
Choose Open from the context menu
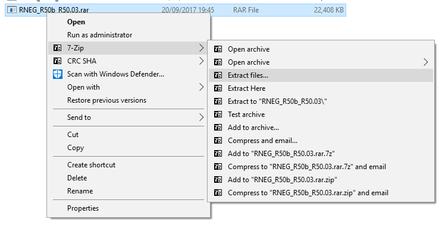point(128,22)
